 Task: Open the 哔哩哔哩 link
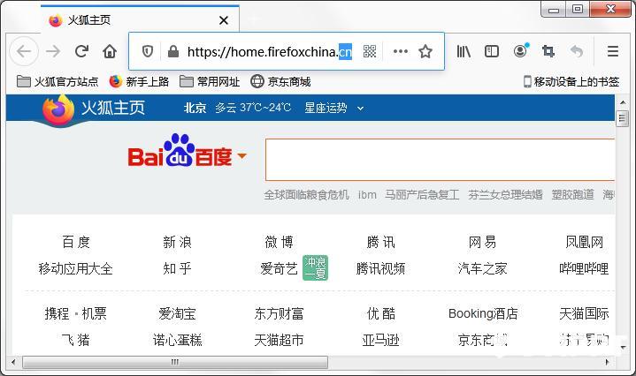click(x=584, y=268)
